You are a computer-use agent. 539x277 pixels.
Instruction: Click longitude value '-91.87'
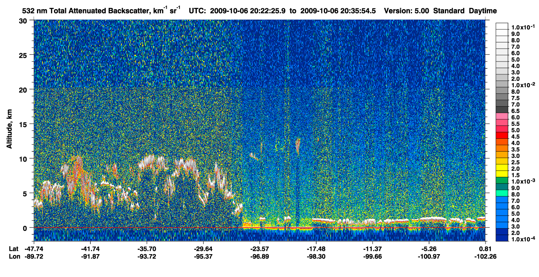pyautogui.click(x=90, y=257)
